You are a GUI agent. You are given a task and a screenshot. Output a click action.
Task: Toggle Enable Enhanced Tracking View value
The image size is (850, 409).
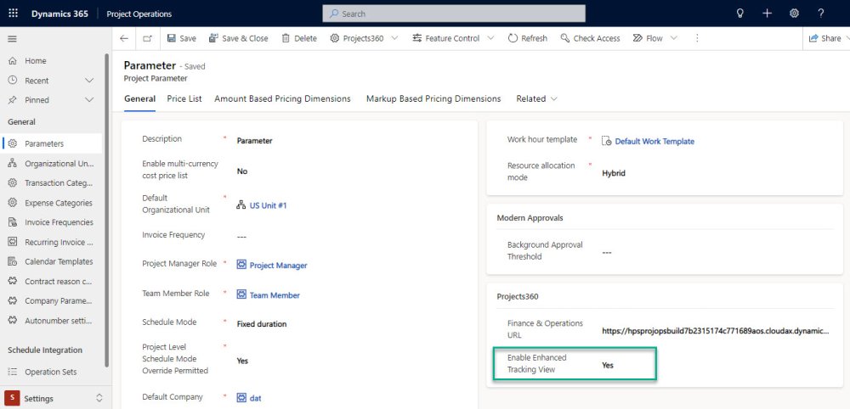608,365
